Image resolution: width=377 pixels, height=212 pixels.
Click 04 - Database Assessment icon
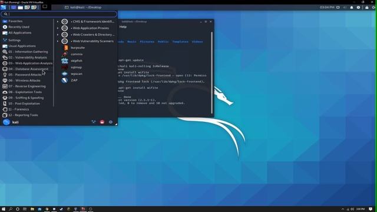tap(5, 69)
